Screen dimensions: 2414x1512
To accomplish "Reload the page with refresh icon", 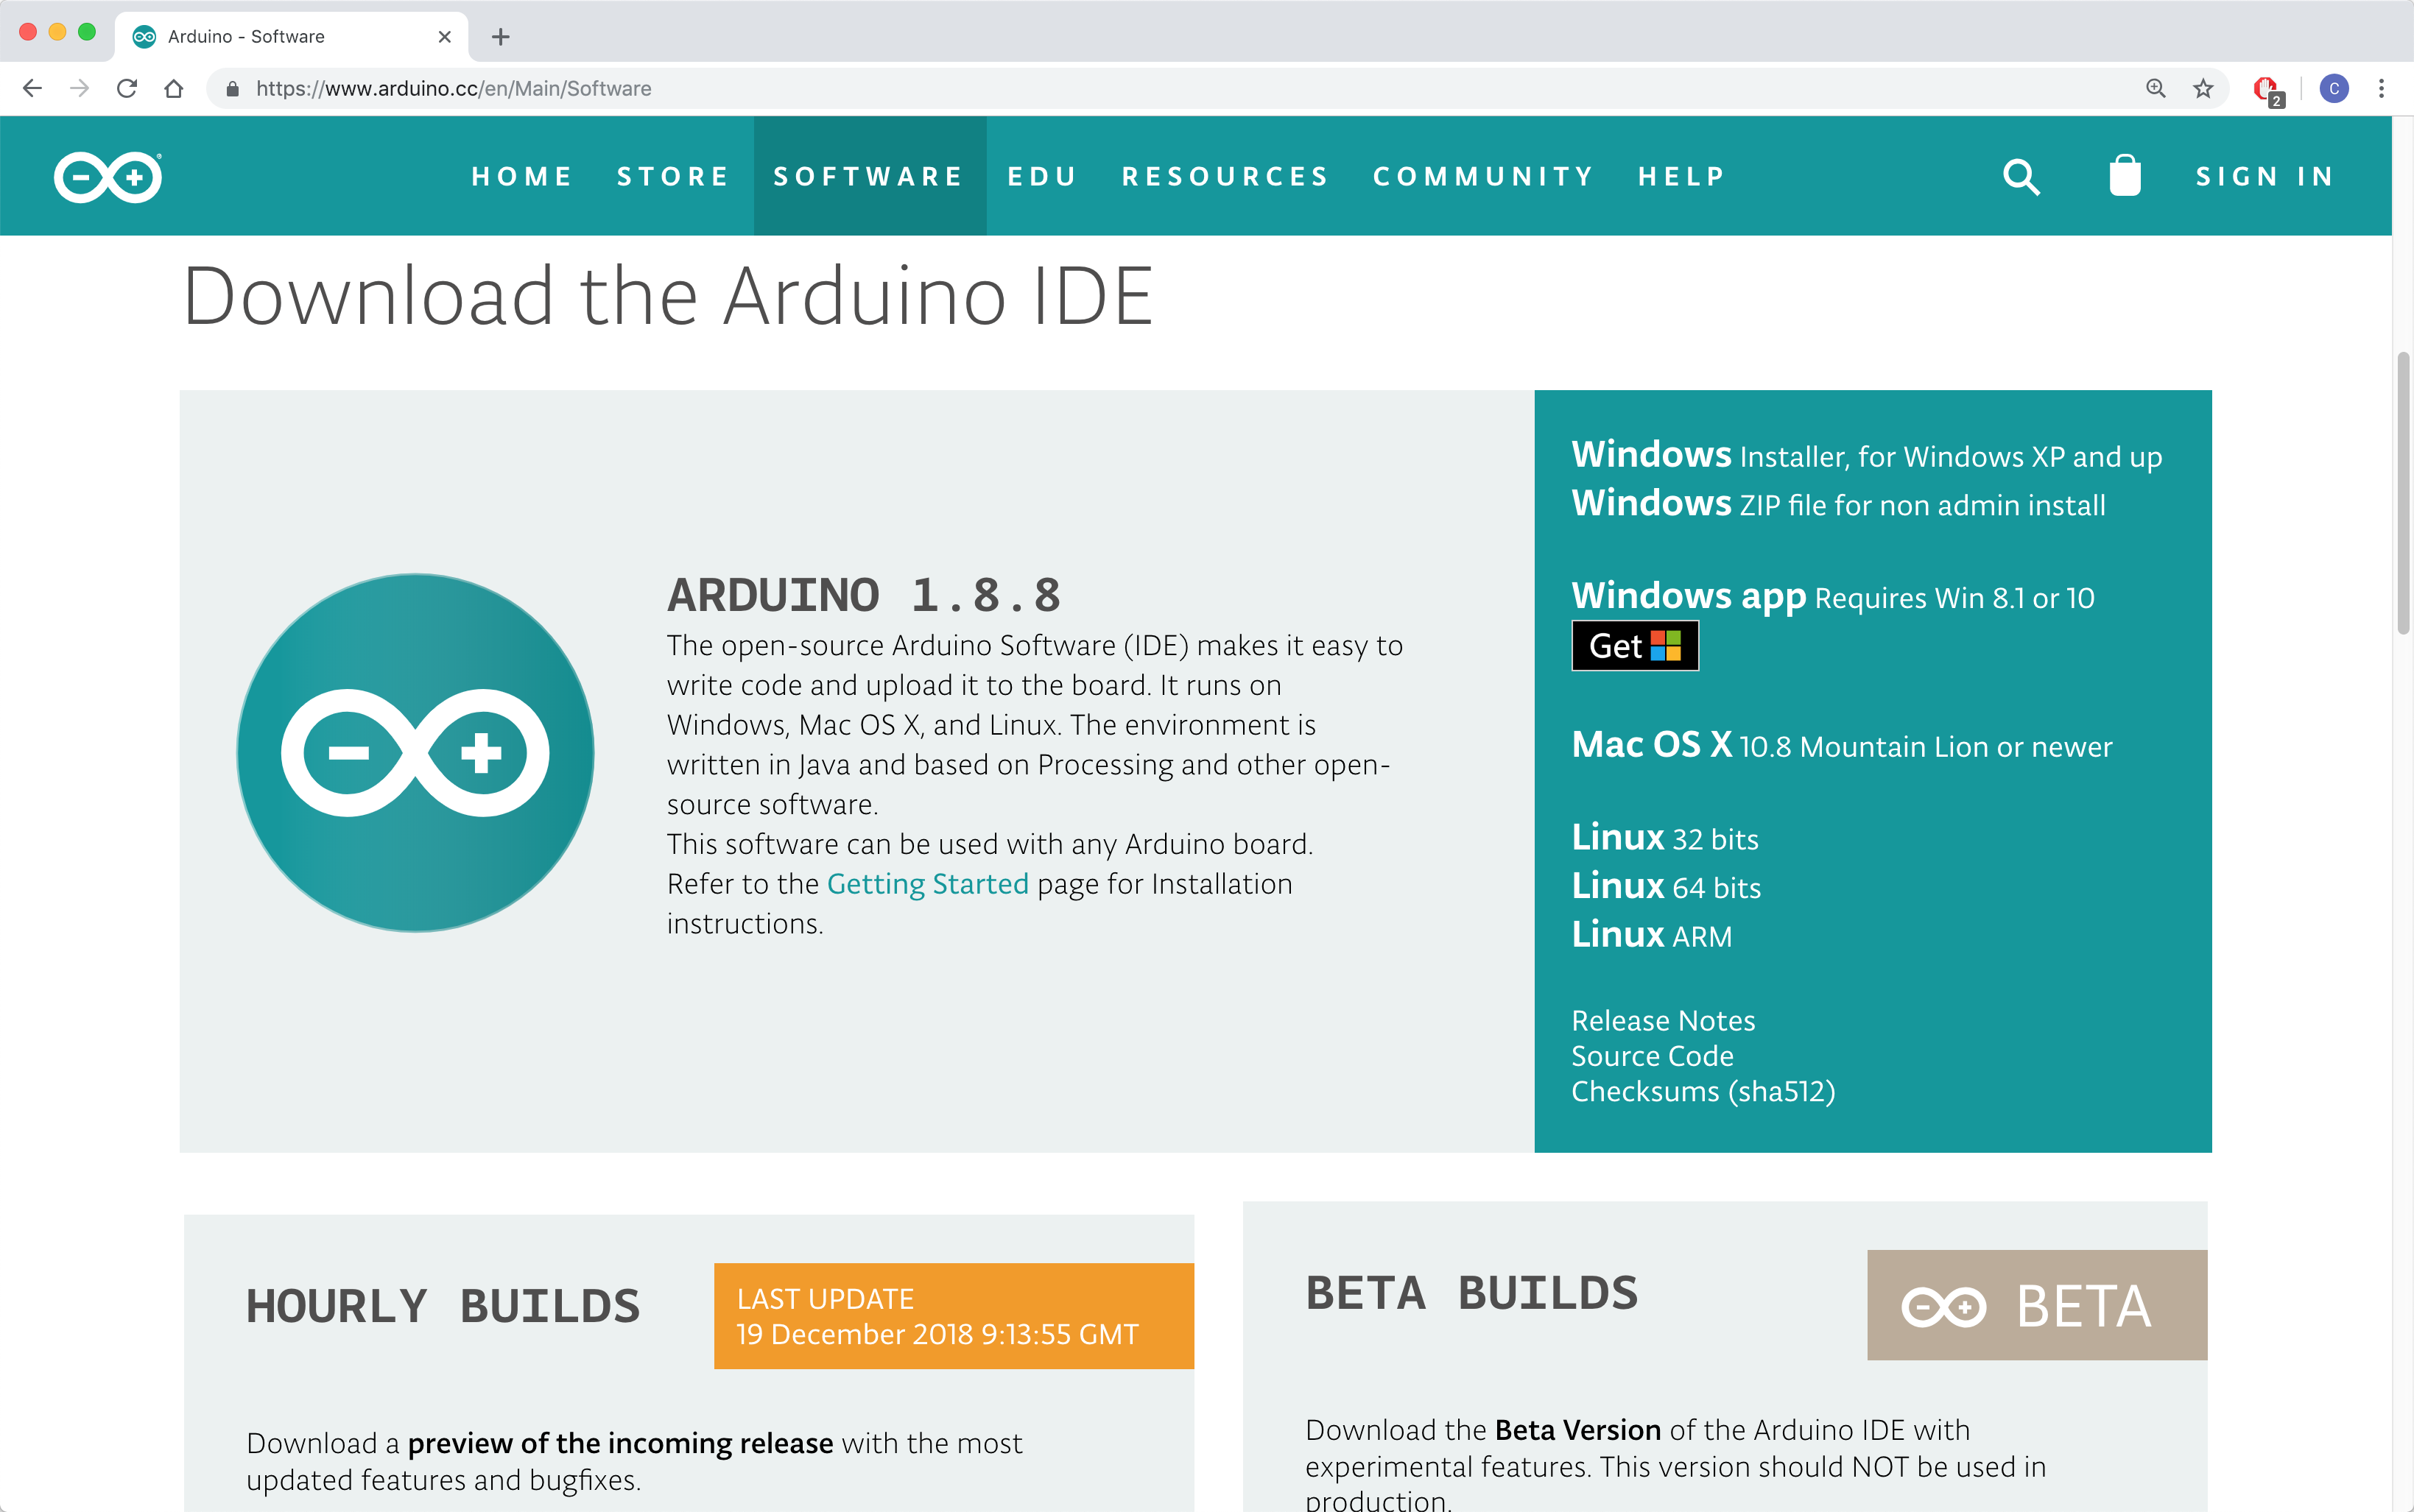I will coord(127,89).
